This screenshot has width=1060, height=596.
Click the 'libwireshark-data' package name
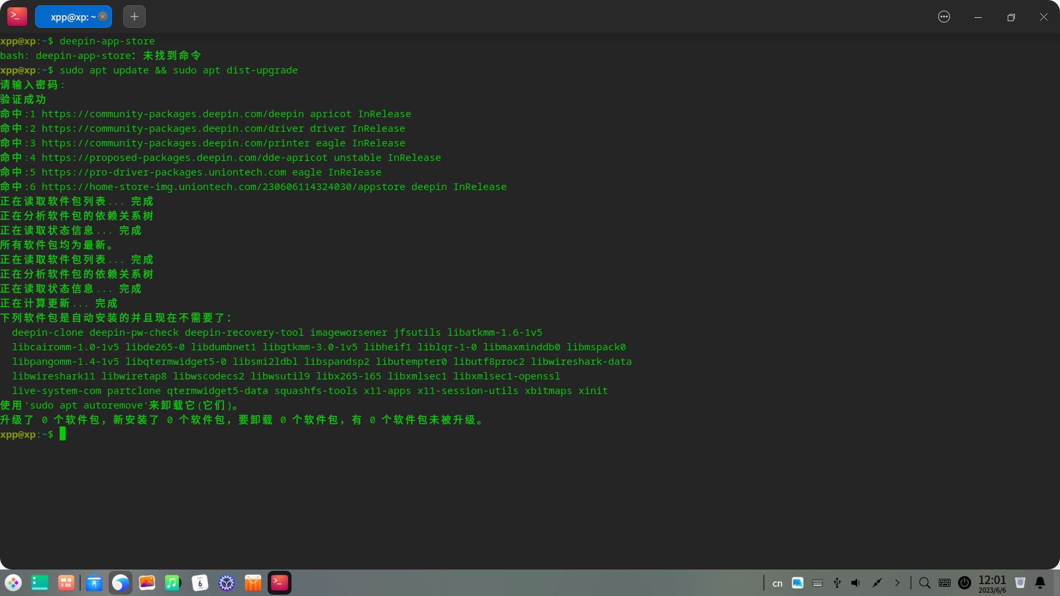click(581, 362)
